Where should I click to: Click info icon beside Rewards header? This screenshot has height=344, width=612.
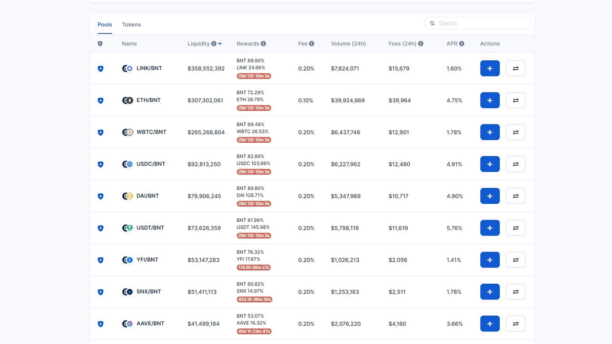263,44
